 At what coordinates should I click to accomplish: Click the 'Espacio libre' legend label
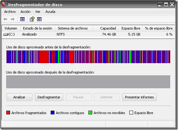tap(144, 113)
